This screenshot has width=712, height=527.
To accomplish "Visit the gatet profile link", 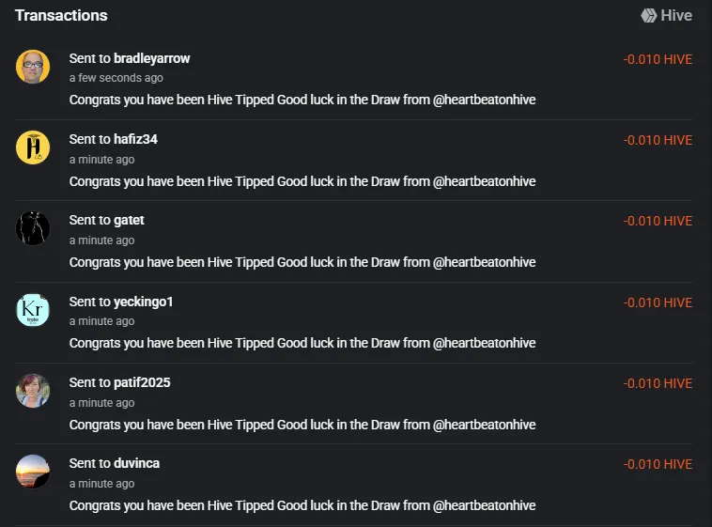I will tap(129, 221).
